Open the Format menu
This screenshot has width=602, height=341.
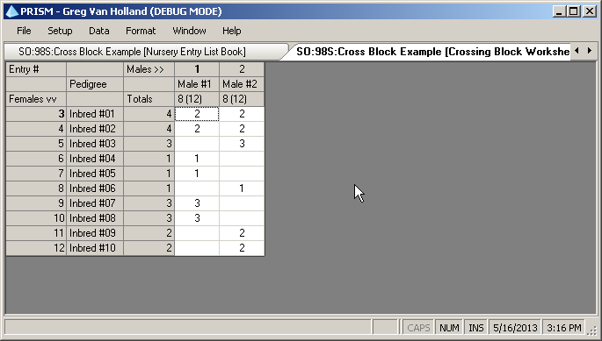click(x=141, y=31)
